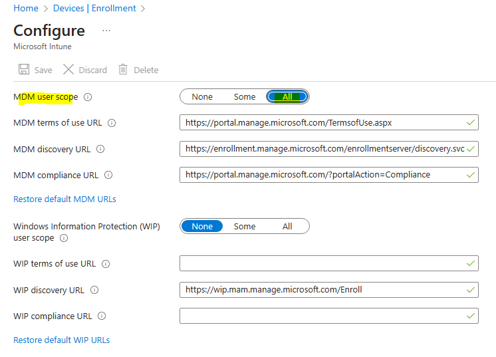Set WIP user scope to None
The image size is (496, 357).
[202, 227]
